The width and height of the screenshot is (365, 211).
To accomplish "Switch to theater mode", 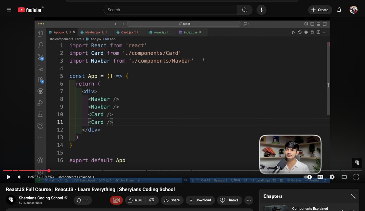I will (344, 177).
